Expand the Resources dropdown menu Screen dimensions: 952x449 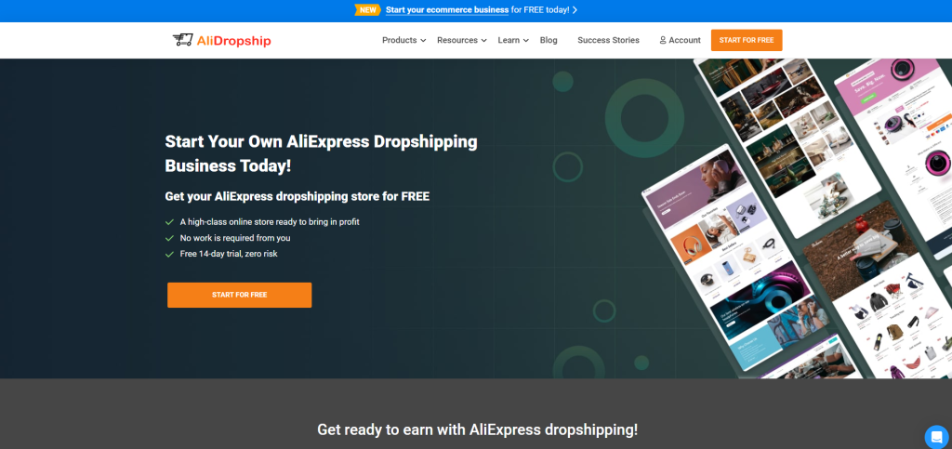(x=461, y=40)
